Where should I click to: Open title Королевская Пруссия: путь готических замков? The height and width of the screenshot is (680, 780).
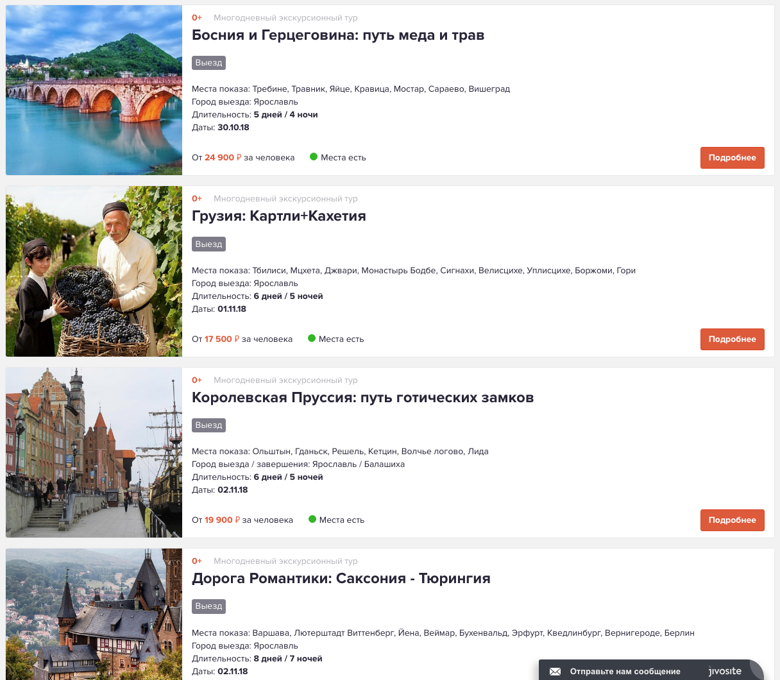(362, 398)
